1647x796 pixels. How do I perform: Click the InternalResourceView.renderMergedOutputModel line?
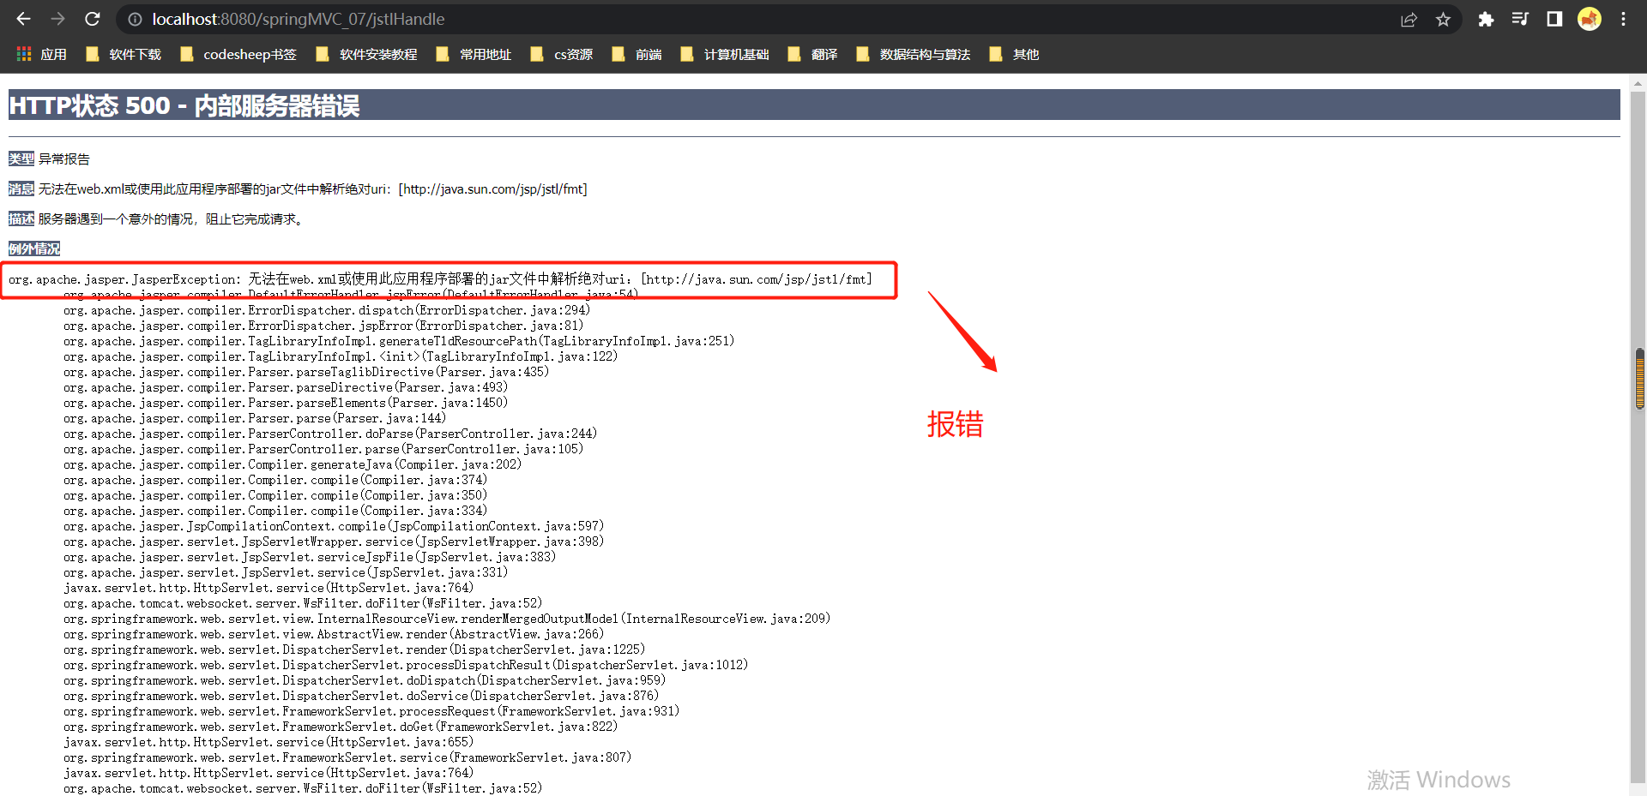447,619
